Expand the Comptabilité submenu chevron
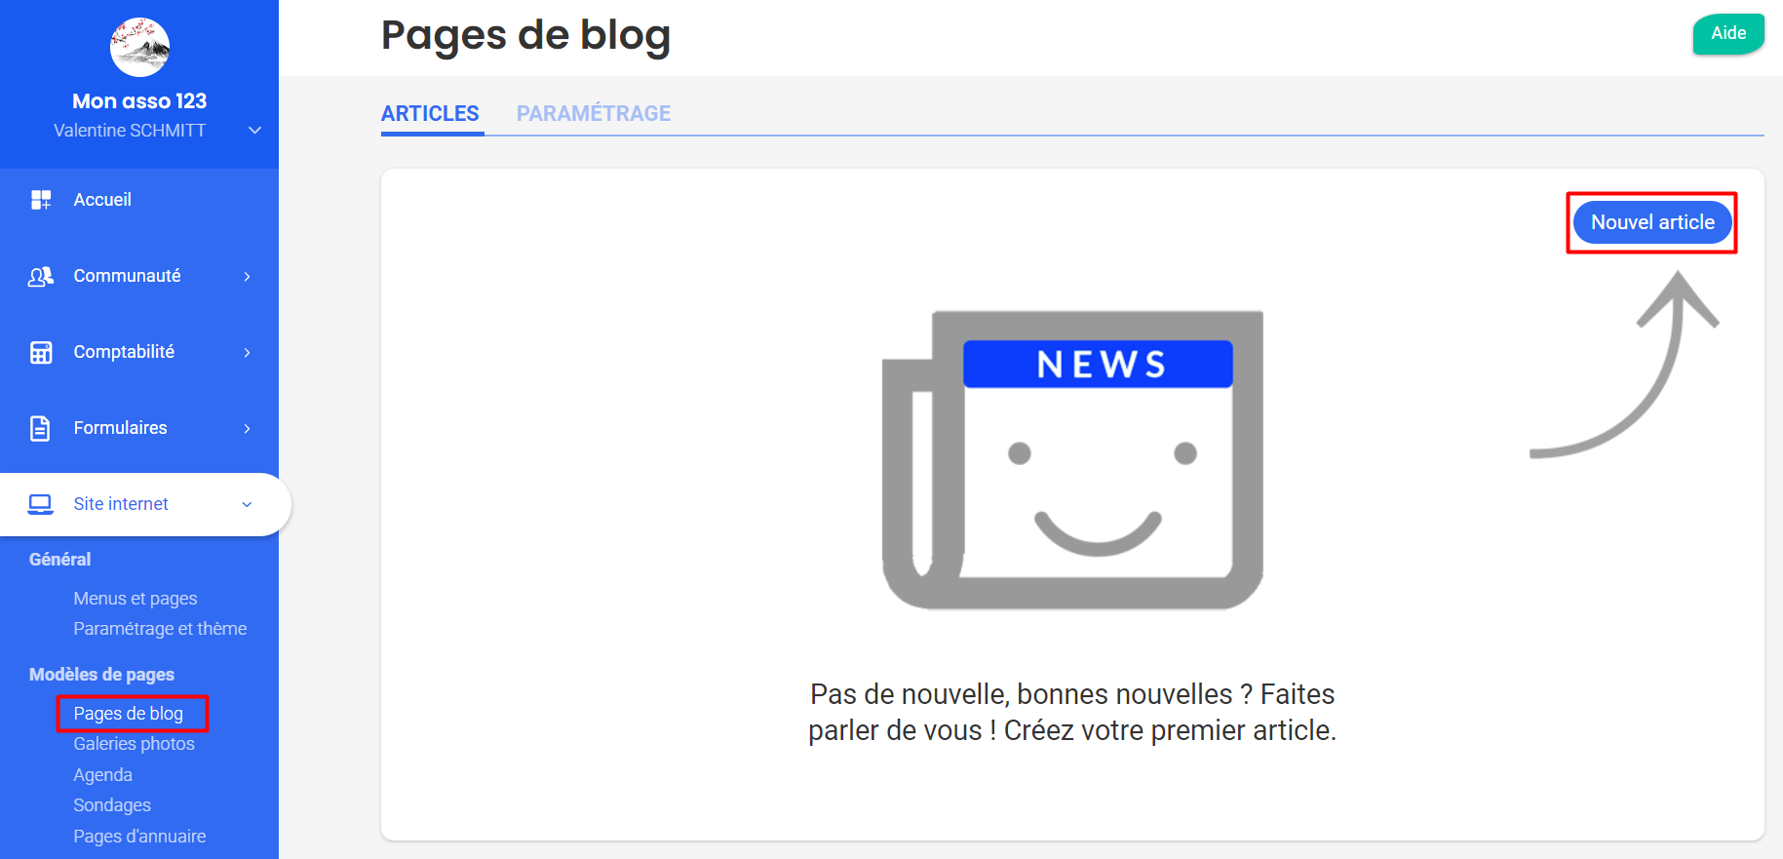The width and height of the screenshot is (1783, 859). (x=247, y=353)
